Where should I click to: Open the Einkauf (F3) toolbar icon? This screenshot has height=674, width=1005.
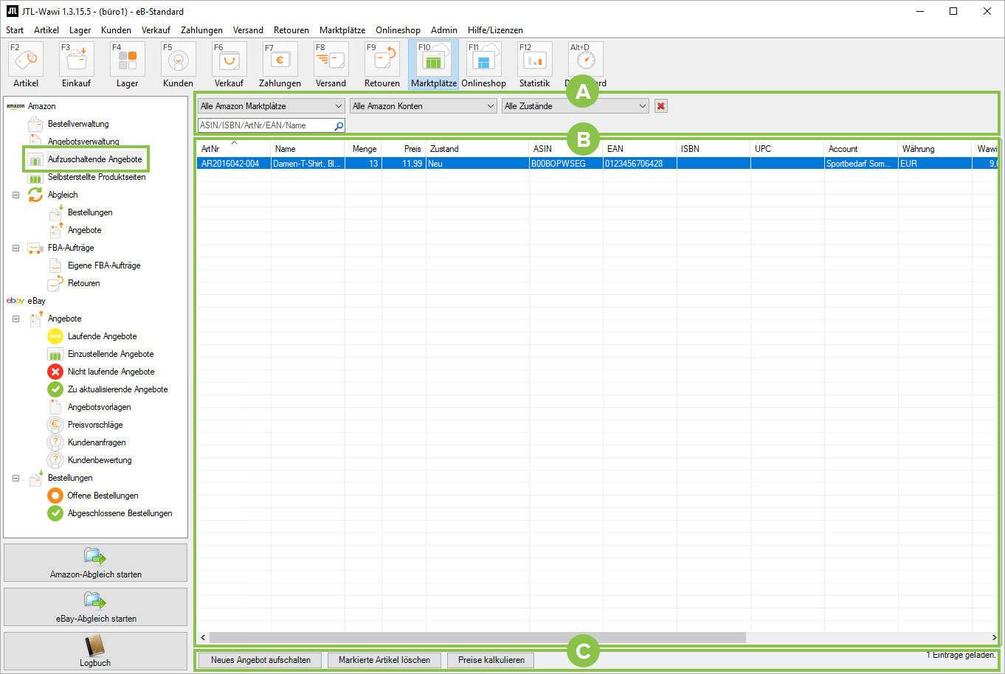pos(77,60)
